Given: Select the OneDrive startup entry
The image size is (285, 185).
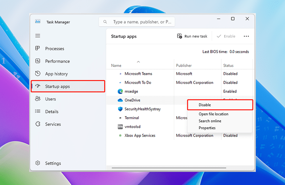Looking at the screenshot, I should (x=147, y=100).
